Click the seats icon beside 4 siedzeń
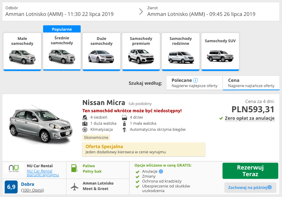The image size is (282, 197). click(x=85, y=117)
